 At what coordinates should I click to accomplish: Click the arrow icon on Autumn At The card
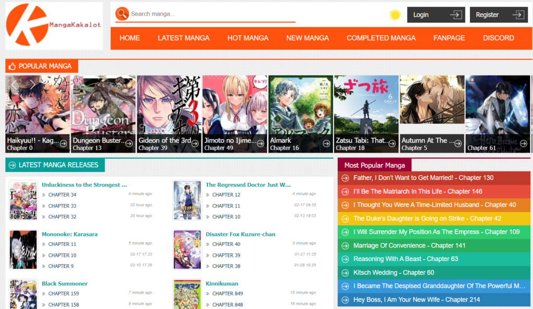coord(458,144)
